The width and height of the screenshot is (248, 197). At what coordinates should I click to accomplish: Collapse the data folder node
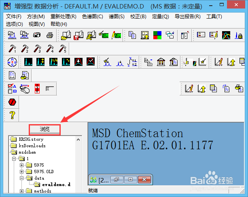[22, 178]
